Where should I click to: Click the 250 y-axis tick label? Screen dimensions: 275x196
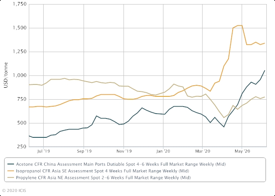pyautogui.click(x=22, y=146)
